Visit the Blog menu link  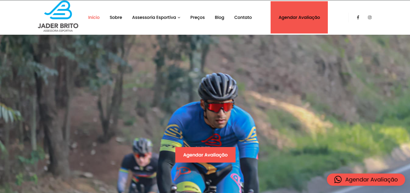pyautogui.click(x=219, y=17)
